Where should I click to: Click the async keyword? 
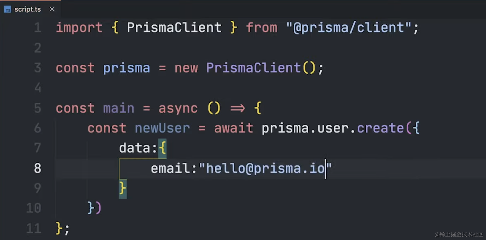(178, 108)
